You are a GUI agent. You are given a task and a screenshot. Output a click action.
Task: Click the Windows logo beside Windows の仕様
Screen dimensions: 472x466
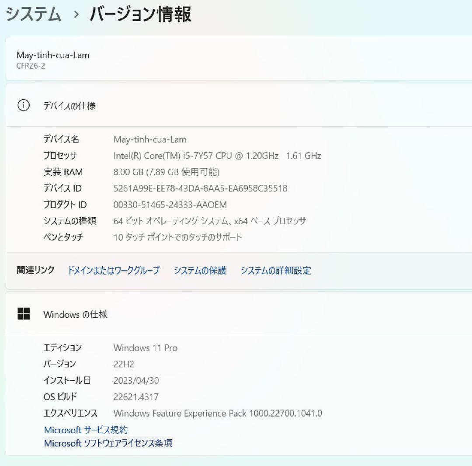(24, 314)
